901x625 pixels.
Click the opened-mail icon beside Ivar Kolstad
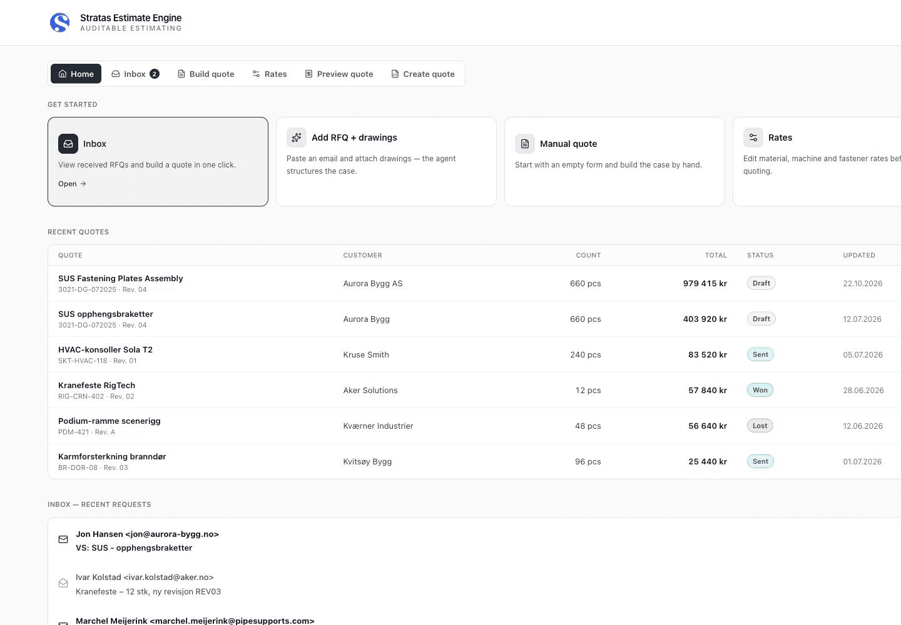[63, 582]
